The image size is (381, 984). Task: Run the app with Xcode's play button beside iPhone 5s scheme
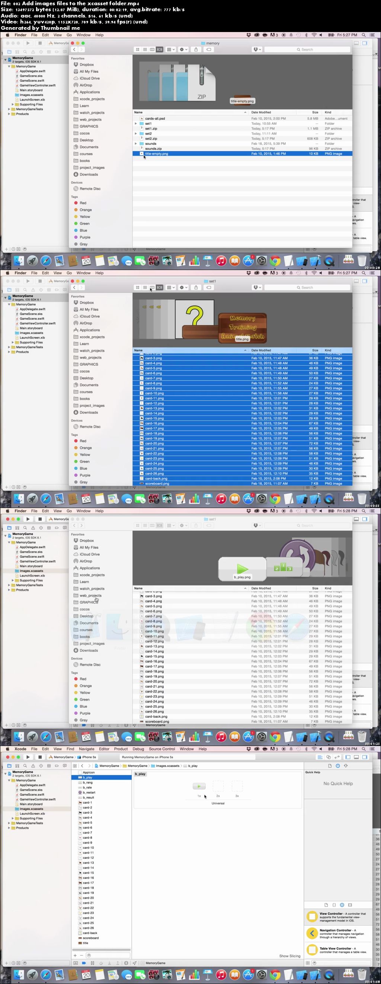pyautogui.click(x=28, y=757)
